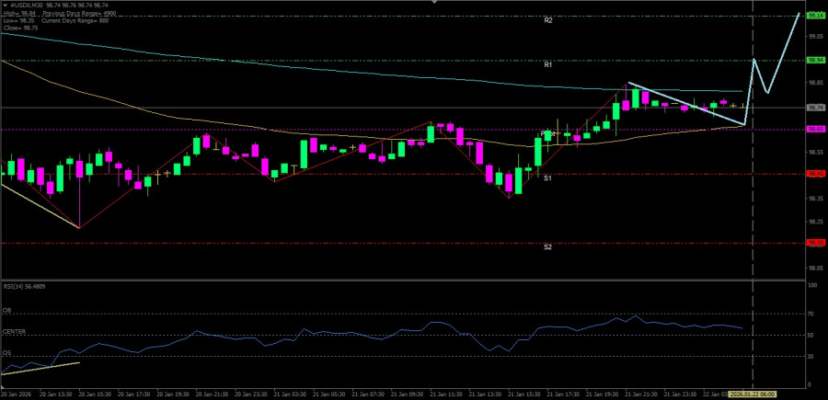Select the R1 resistance label

(x=548, y=65)
